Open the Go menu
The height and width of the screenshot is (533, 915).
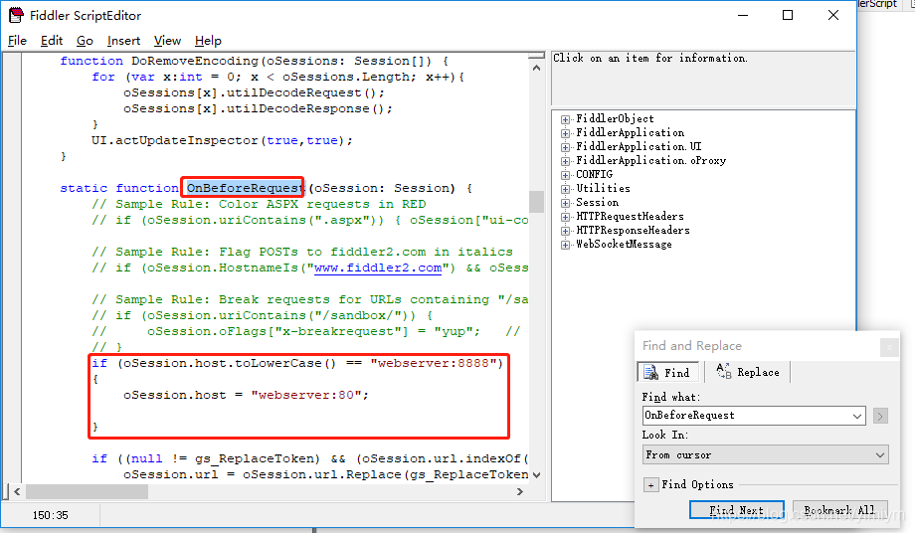point(85,40)
